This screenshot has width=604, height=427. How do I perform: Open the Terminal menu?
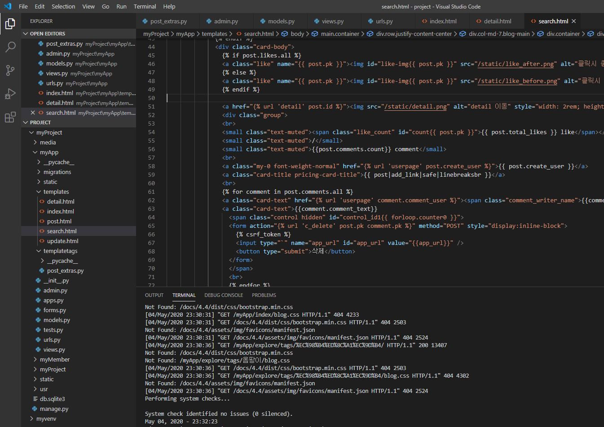pyautogui.click(x=145, y=6)
